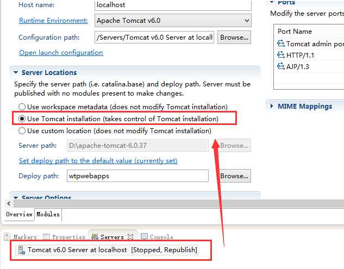The width and height of the screenshot is (344, 269).
Task: Click the Markers tab icon
Action: pos(7,237)
